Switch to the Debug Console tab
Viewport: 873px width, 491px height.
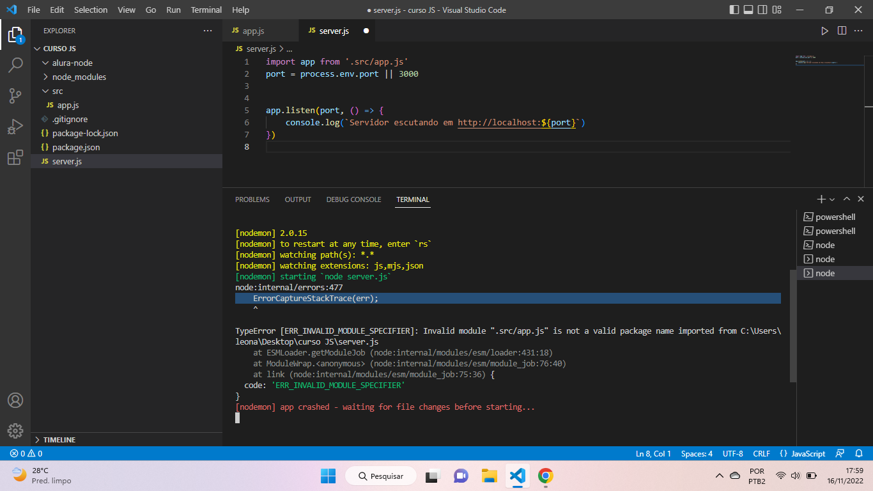353,199
